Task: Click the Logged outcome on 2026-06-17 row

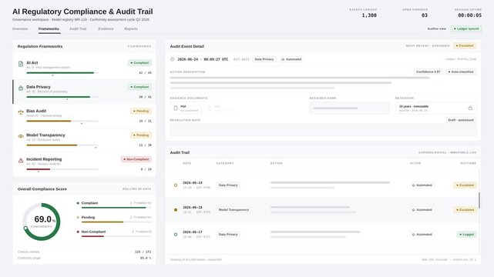Action: pyautogui.click(x=467, y=234)
